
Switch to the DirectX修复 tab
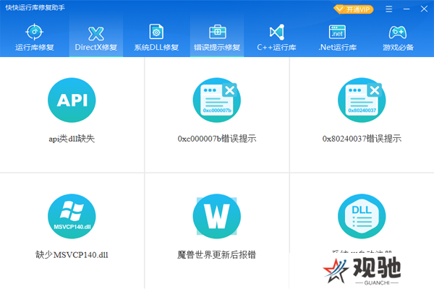tap(95, 38)
